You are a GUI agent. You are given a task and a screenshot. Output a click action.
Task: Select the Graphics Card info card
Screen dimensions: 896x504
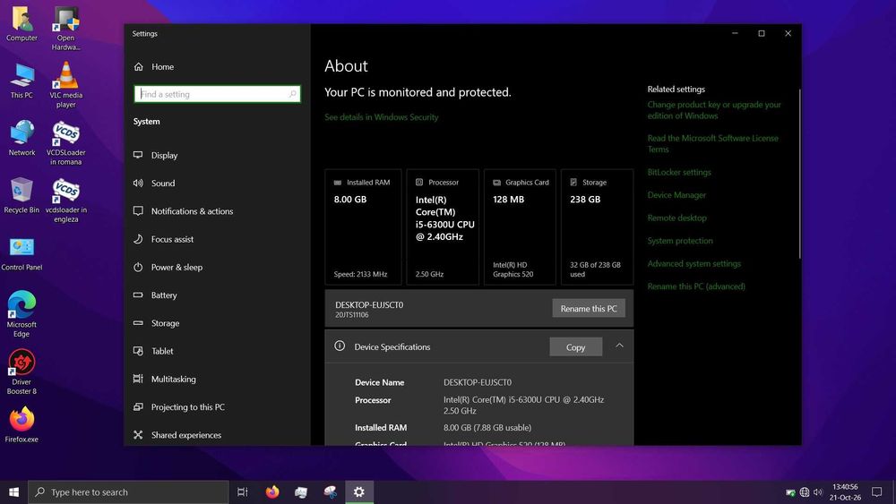click(x=520, y=227)
